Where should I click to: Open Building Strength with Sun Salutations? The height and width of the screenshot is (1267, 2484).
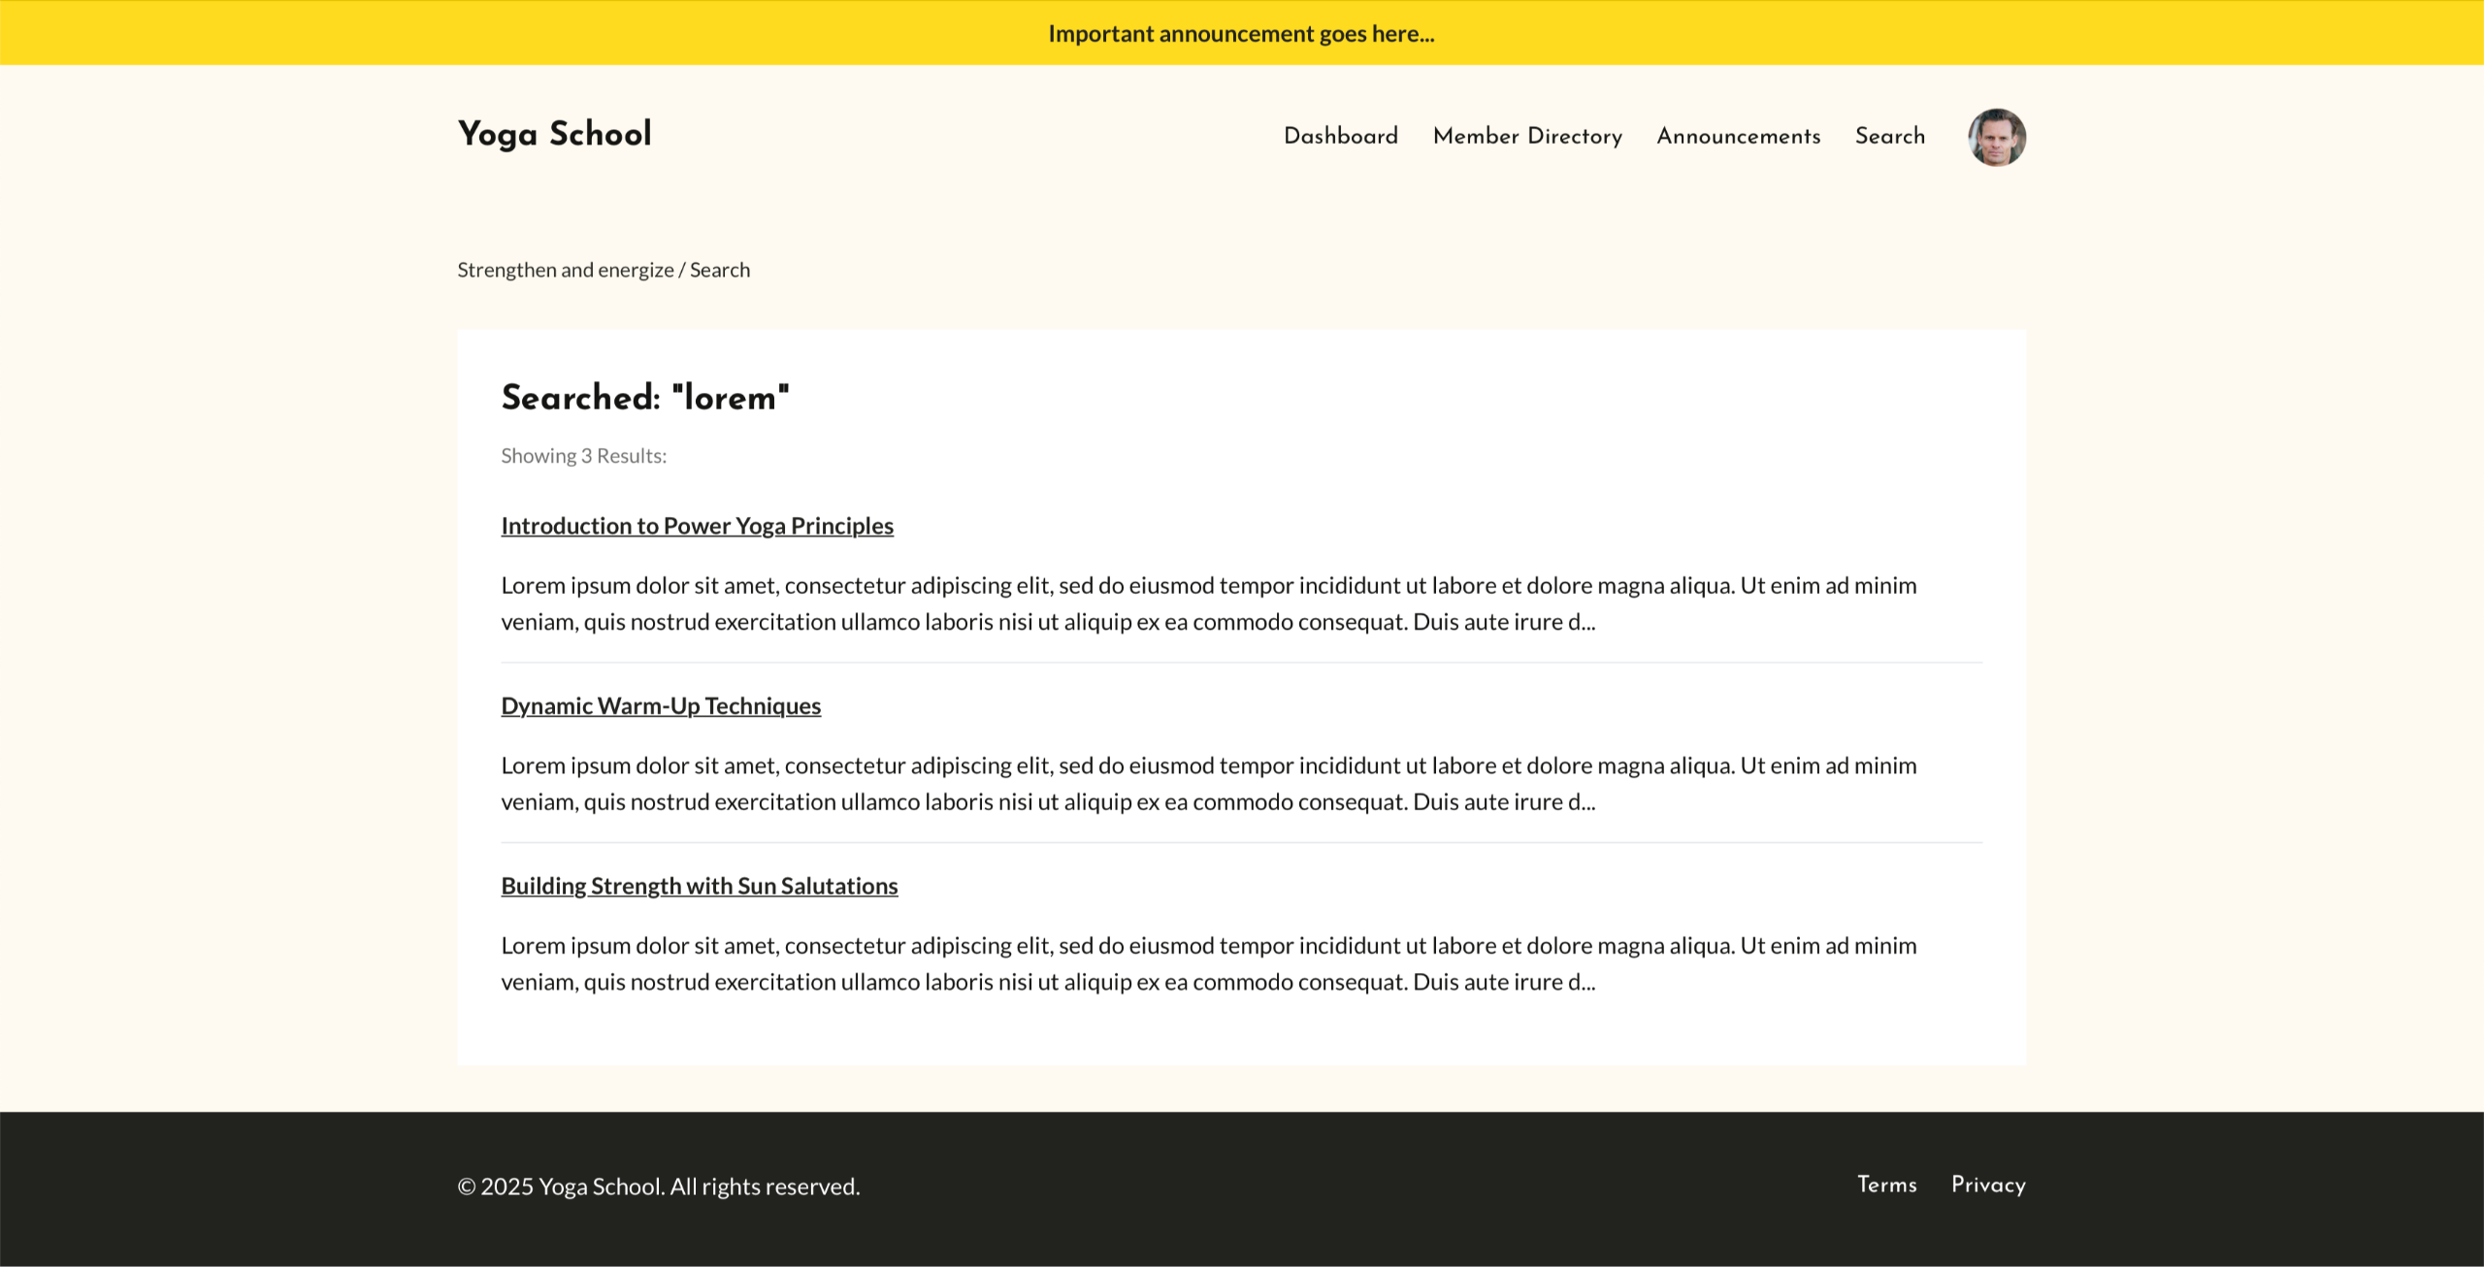[x=699, y=886]
